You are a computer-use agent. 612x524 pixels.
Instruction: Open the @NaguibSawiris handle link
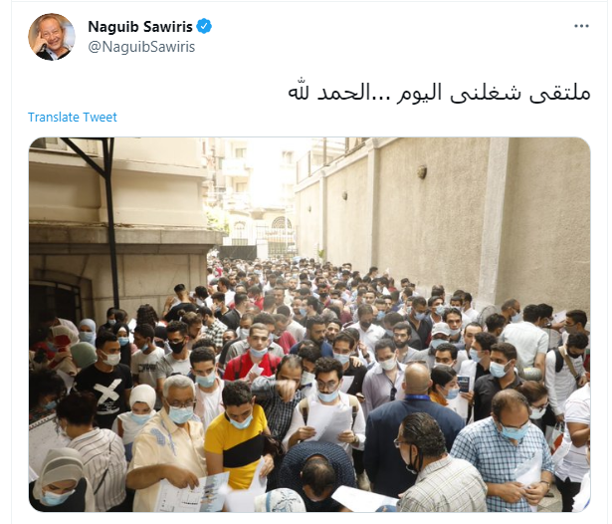point(141,47)
